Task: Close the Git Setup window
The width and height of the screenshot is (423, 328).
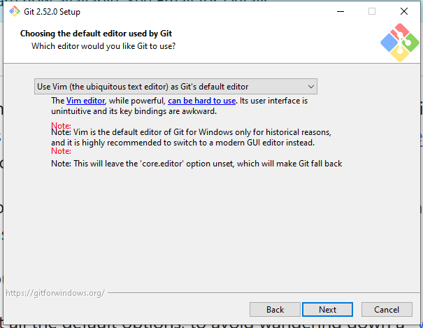Action: (x=404, y=12)
